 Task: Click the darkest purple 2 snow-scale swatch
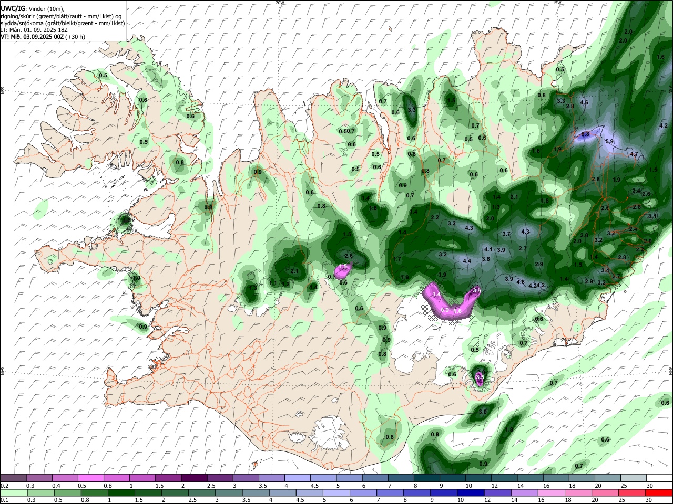point(193,478)
